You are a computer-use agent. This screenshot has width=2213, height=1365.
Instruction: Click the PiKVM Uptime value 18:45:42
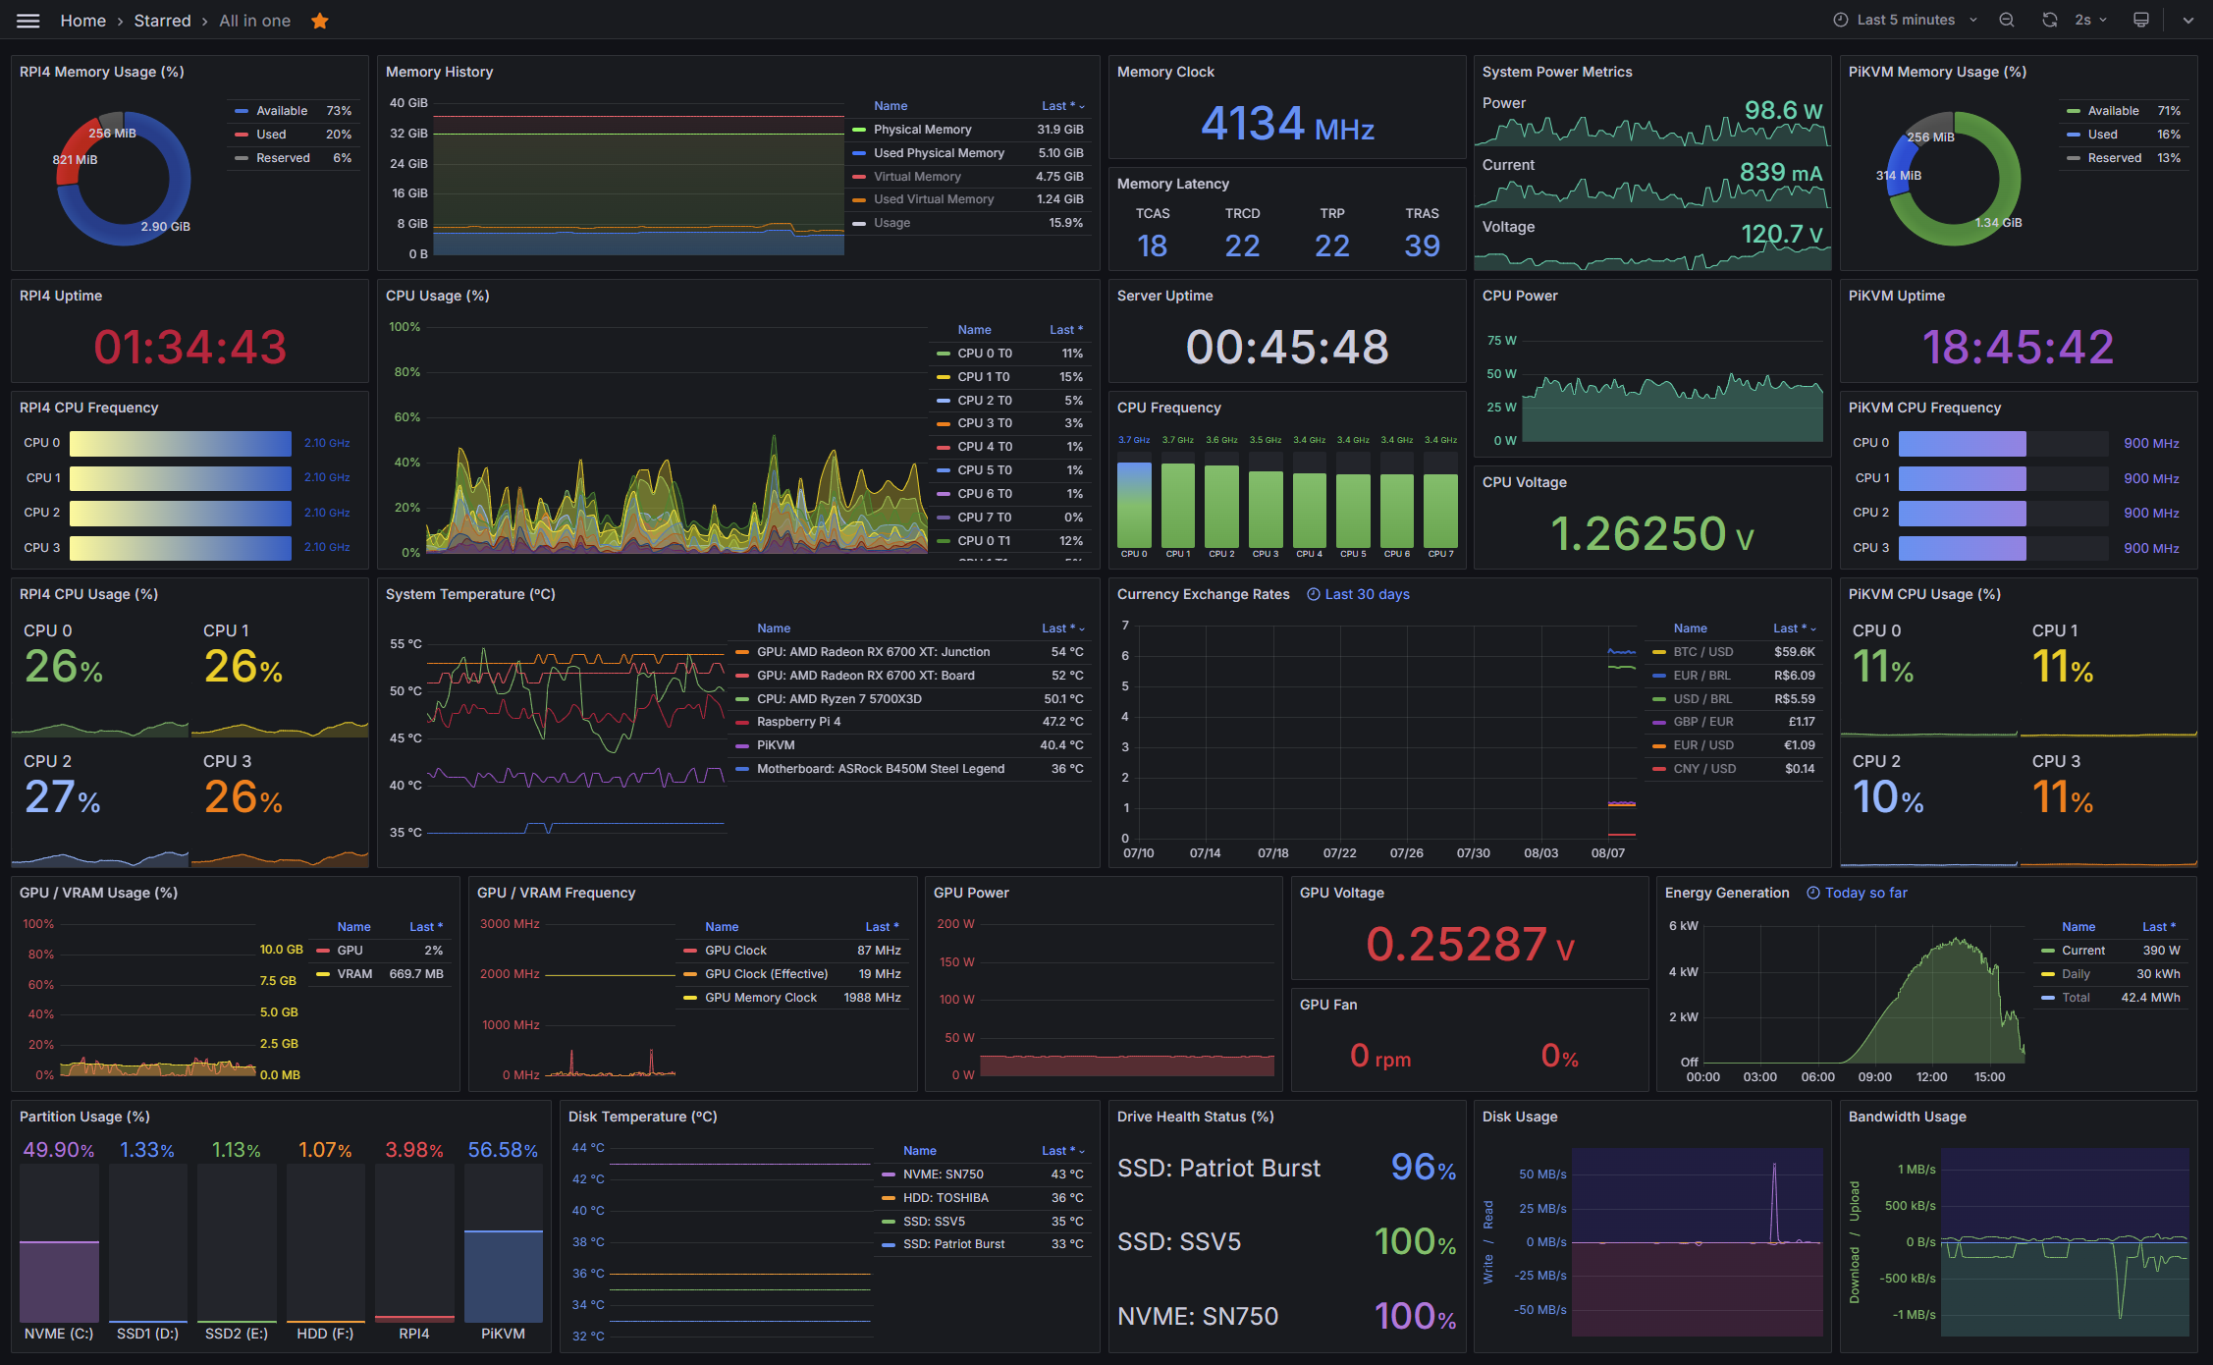point(2018,347)
